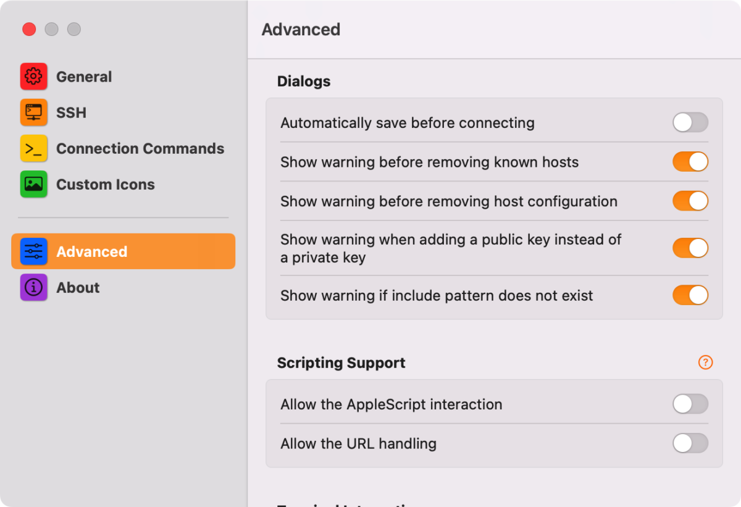Click the red General gear icon
The width and height of the screenshot is (741, 507).
(33, 77)
